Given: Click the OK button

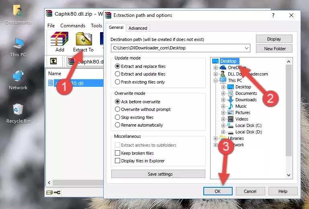Looking at the screenshot, I should click(x=218, y=191).
